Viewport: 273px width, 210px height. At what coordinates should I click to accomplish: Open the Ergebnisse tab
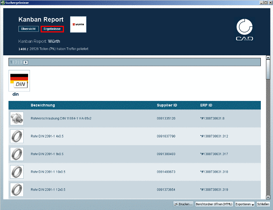tap(52, 29)
